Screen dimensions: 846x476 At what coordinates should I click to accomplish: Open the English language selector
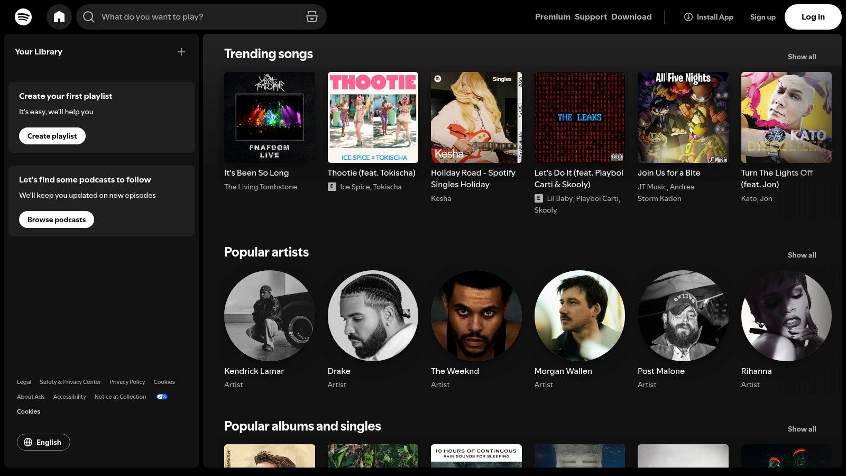point(43,442)
